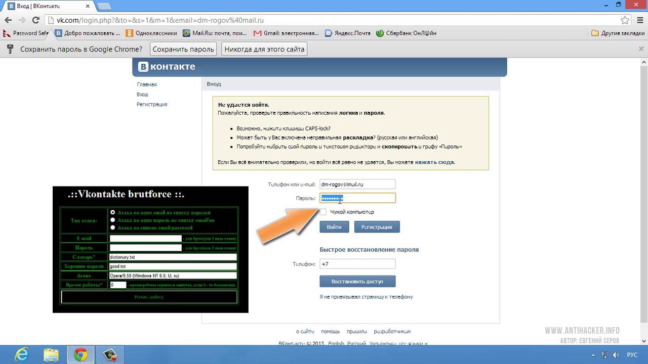Image resolution: width=648 pixels, height=364 pixels.
Task: Click Никогда для этого сайта button
Action: [x=264, y=49]
